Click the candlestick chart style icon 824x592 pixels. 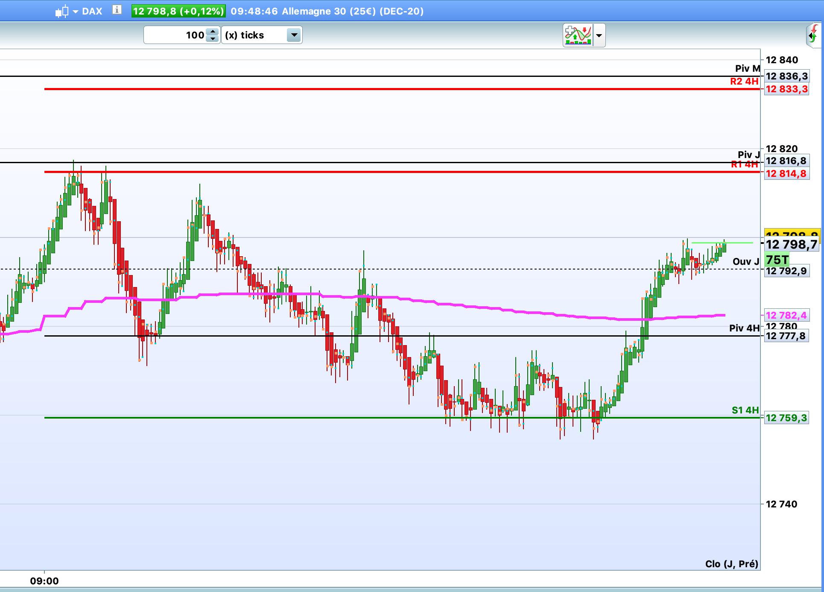click(x=62, y=11)
